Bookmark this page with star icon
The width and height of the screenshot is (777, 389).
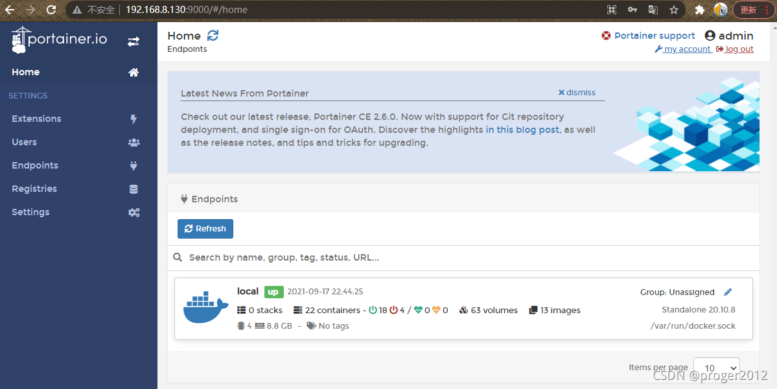coord(673,10)
